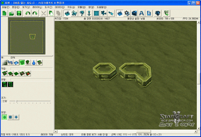Image resolution: width=201 pixels, height=137 pixels.
Task: Open the 레이어(L) menu
Action: point(37,7)
